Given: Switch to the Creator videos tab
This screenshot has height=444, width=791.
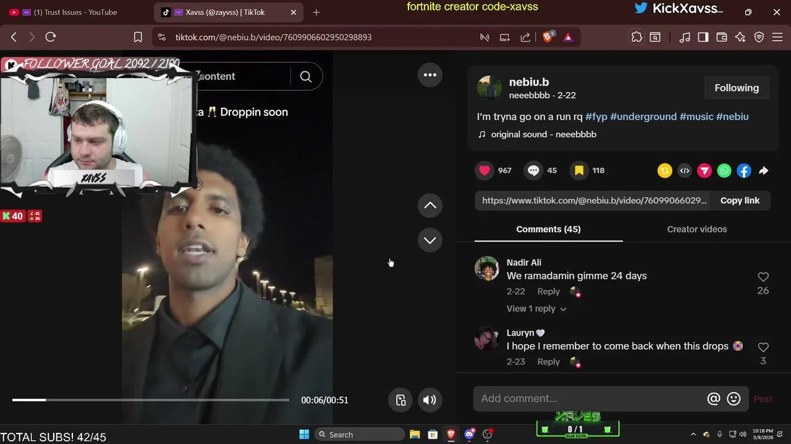Looking at the screenshot, I should (696, 229).
